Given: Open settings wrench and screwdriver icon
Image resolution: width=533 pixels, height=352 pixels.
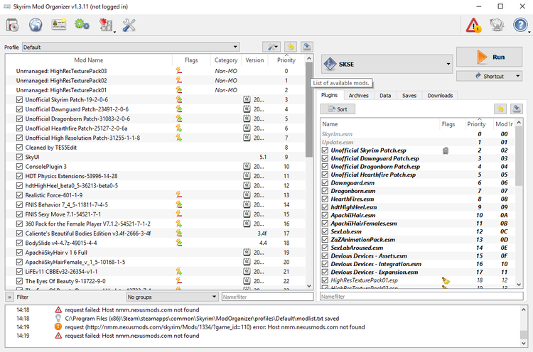Looking at the screenshot, I should coord(129,25).
